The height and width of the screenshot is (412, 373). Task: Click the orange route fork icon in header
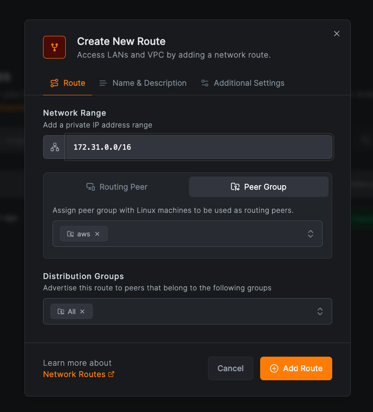click(54, 47)
